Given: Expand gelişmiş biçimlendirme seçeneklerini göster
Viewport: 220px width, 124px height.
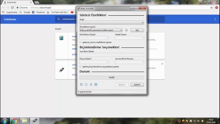Looking at the screenshot, I should 99,66.
